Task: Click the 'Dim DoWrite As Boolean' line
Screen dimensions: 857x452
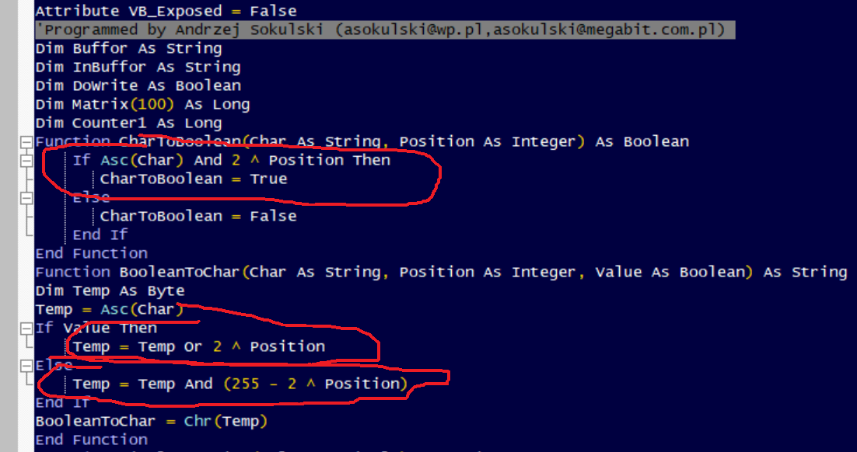Action: pos(138,86)
